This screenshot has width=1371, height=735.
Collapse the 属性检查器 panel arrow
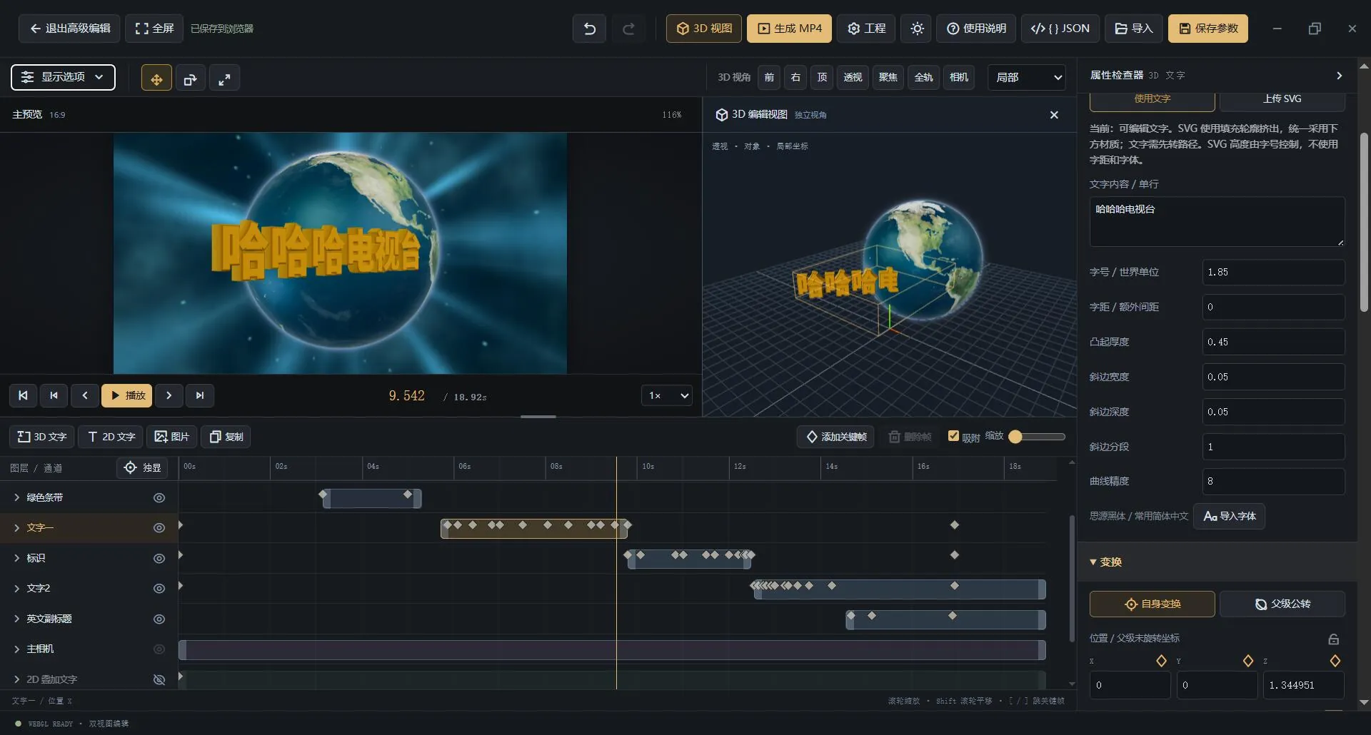pos(1339,76)
